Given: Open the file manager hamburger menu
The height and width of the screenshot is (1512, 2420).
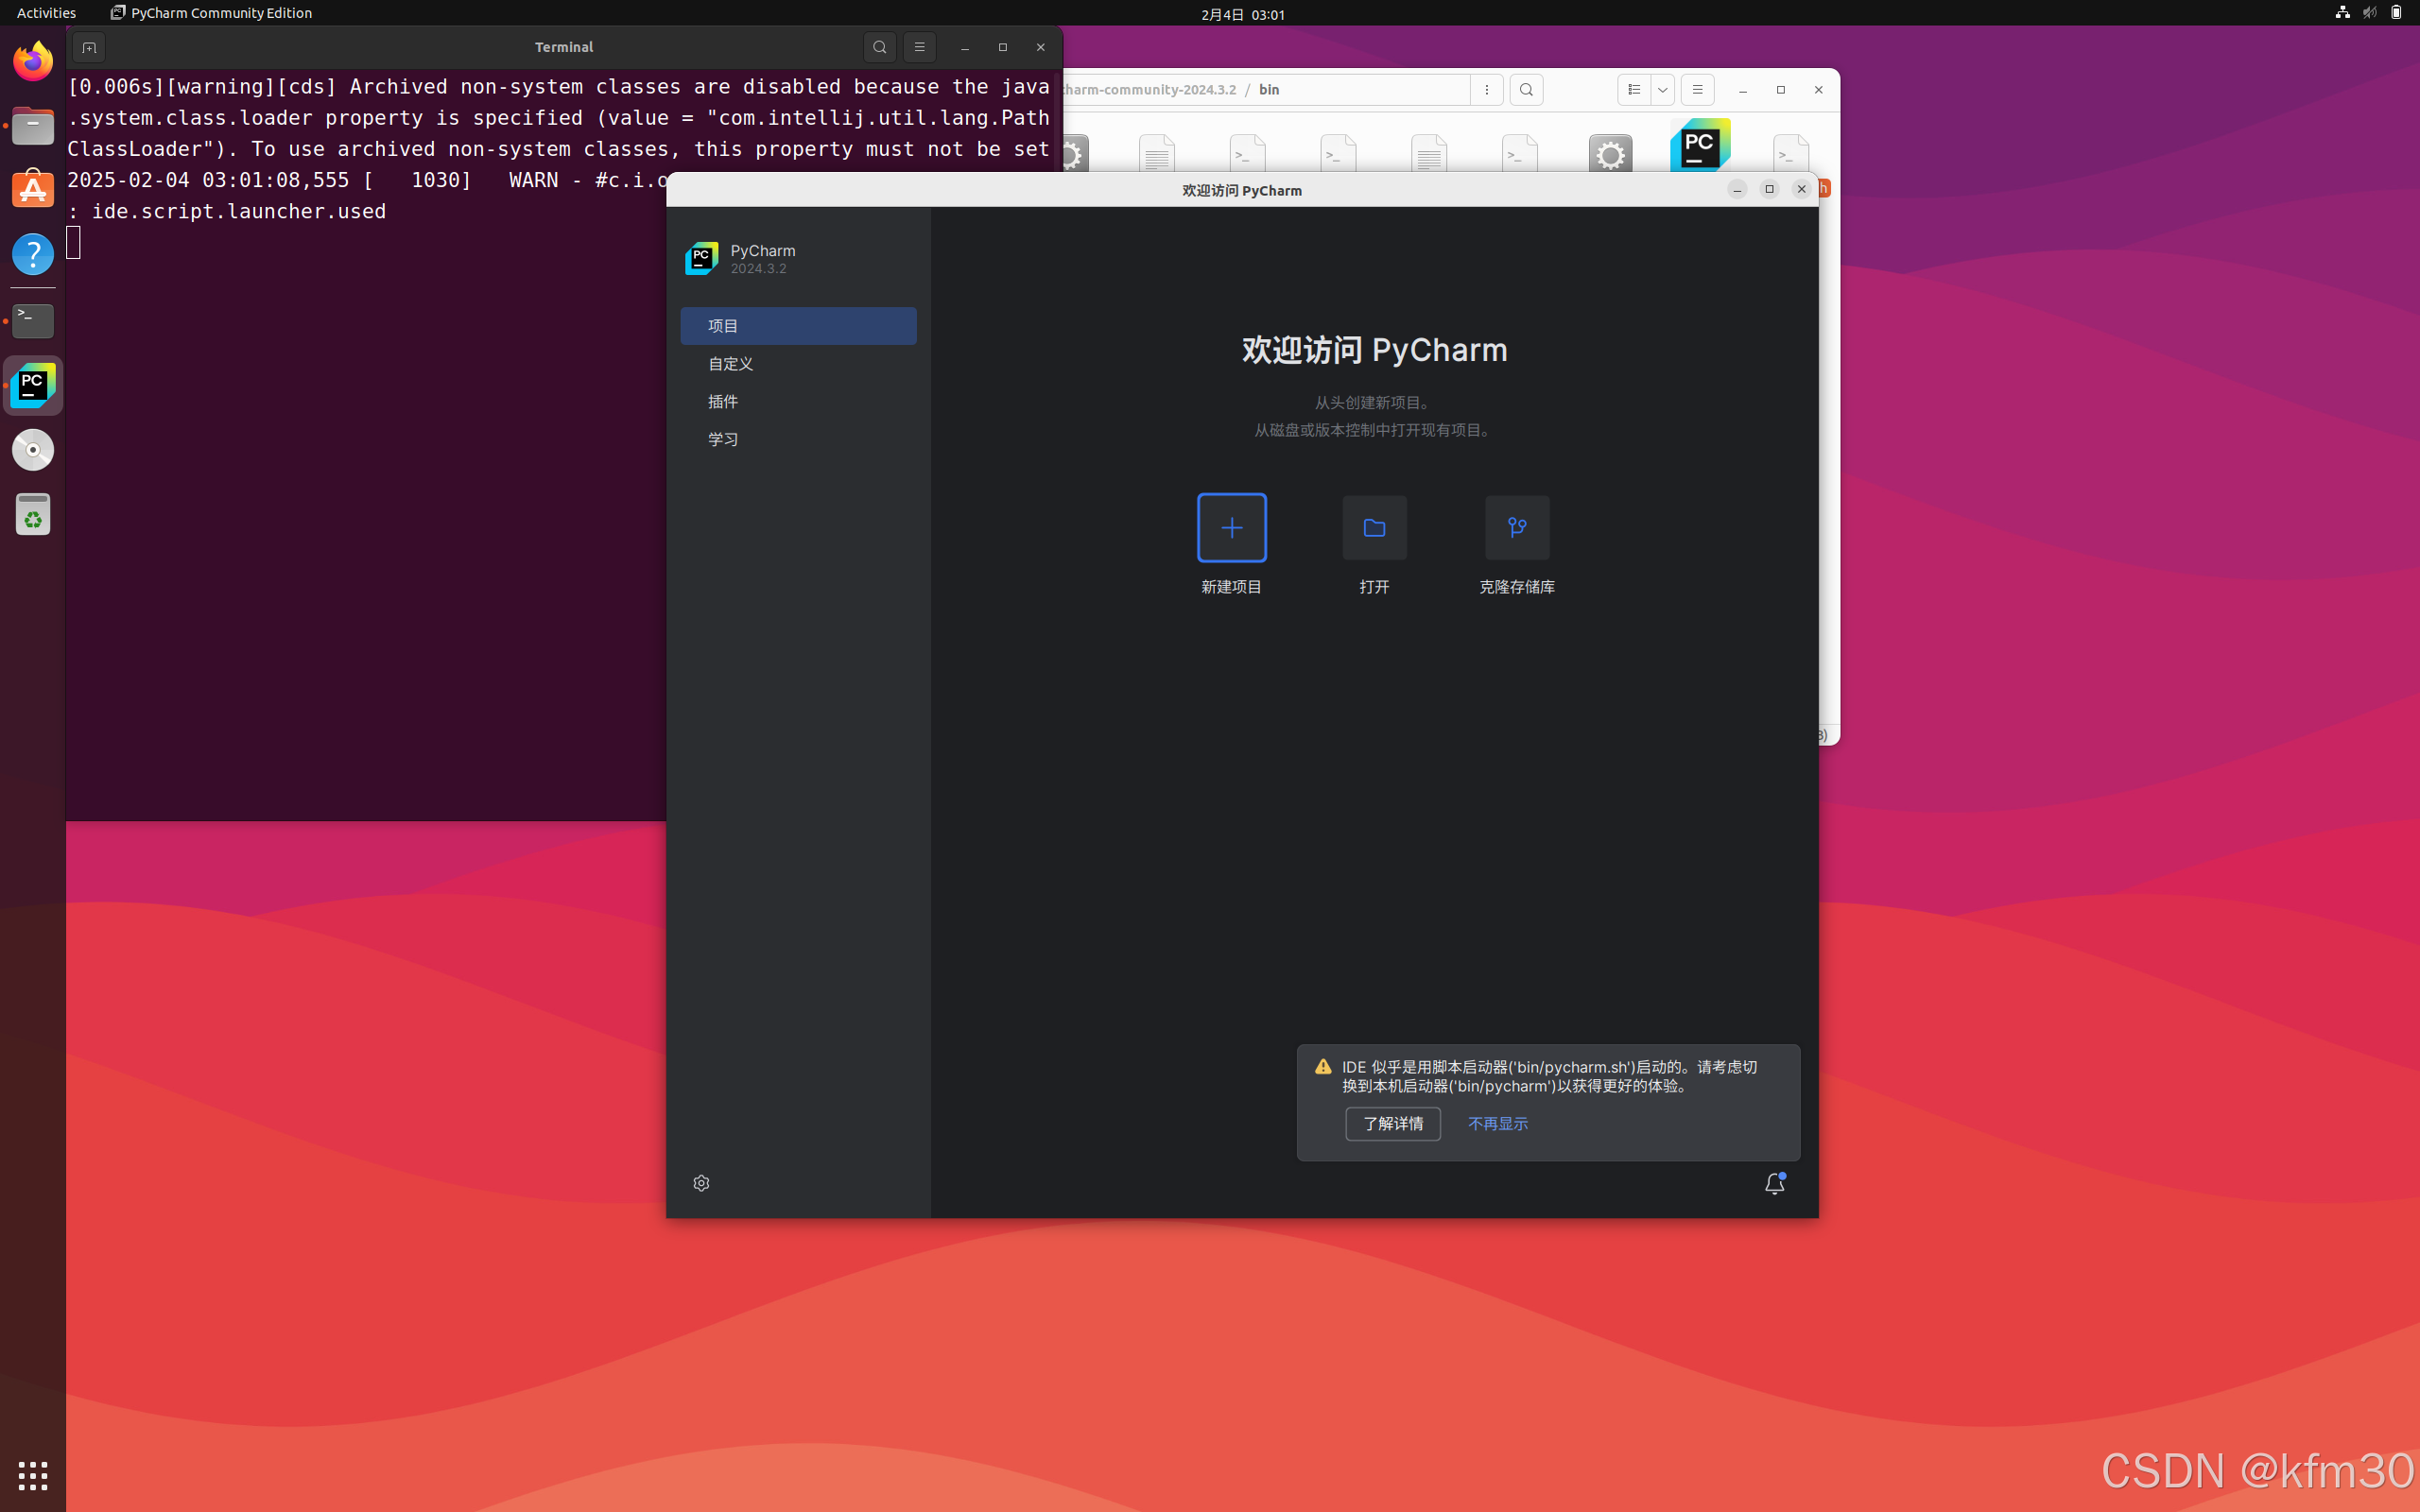Looking at the screenshot, I should (1697, 90).
